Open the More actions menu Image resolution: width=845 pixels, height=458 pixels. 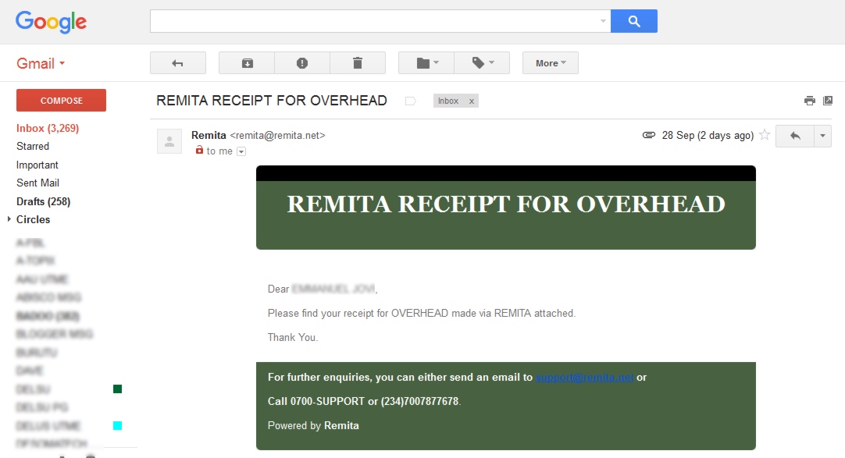click(x=551, y=63)
